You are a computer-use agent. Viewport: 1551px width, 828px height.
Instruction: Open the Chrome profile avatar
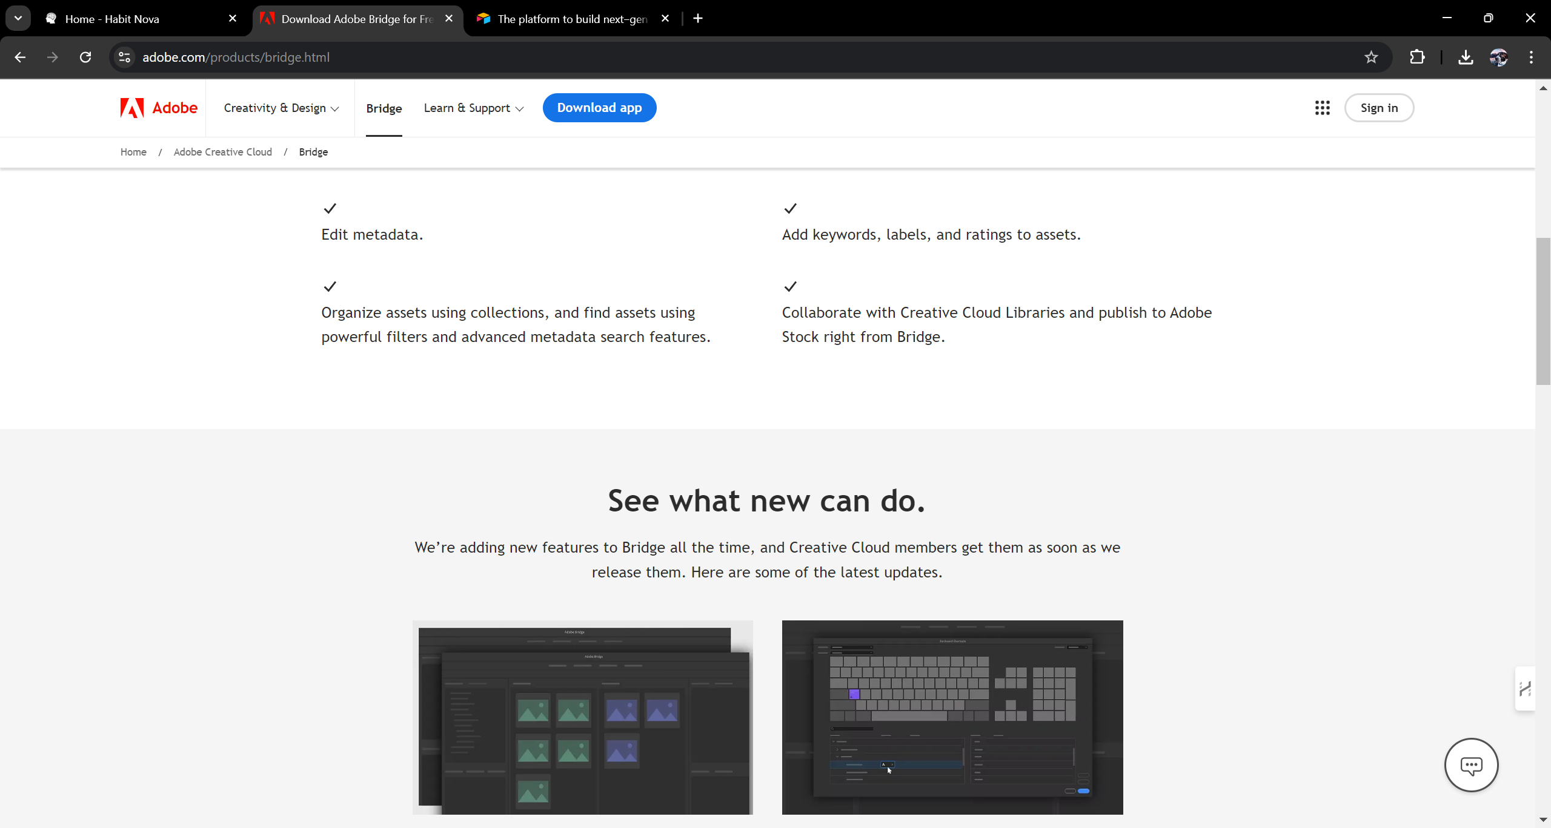tap(1498, 57)
